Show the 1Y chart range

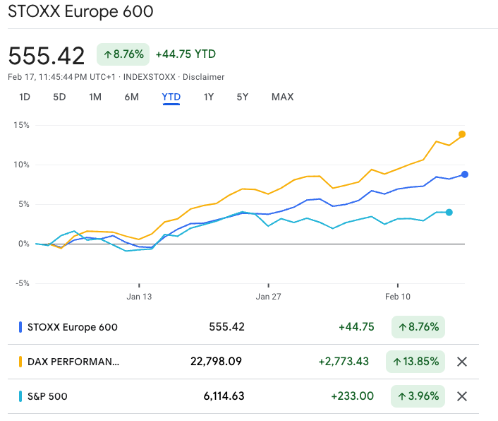208,97
